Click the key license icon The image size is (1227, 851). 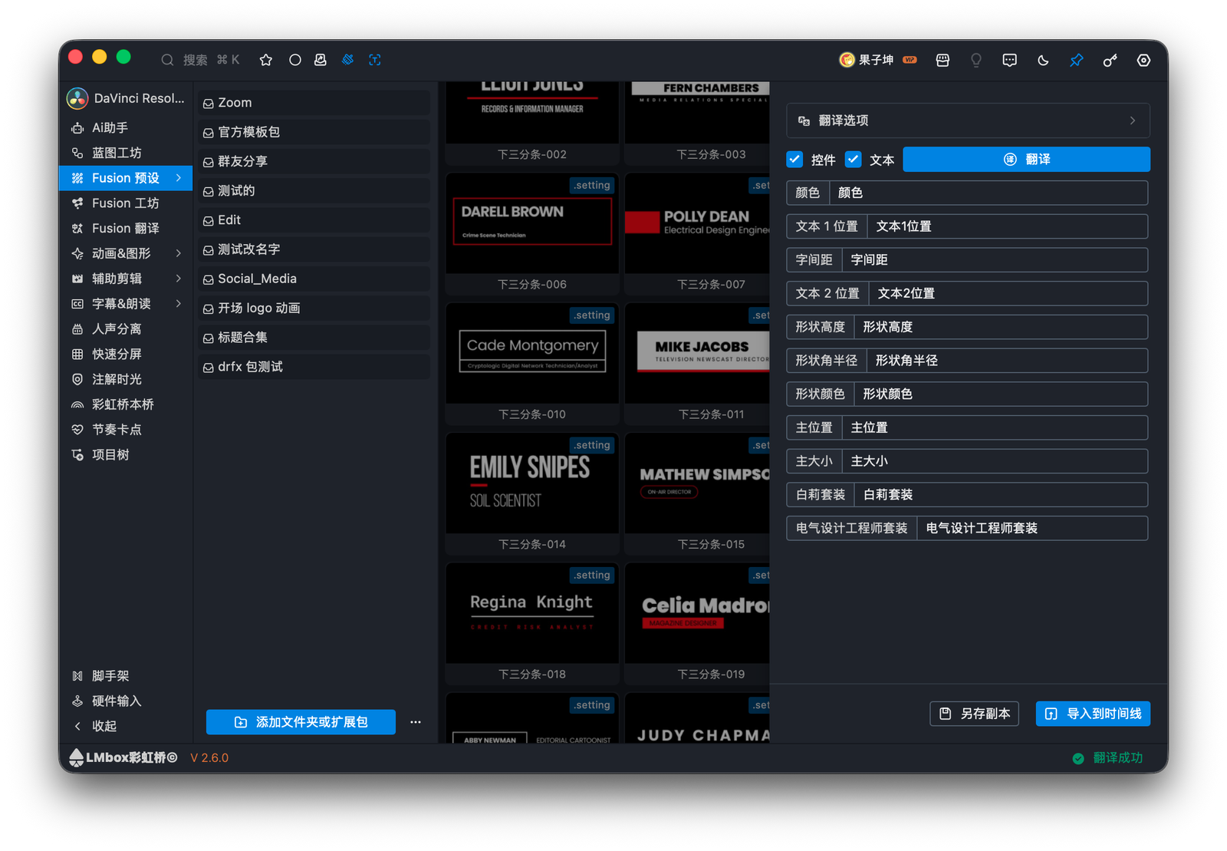click(1110, 60)
